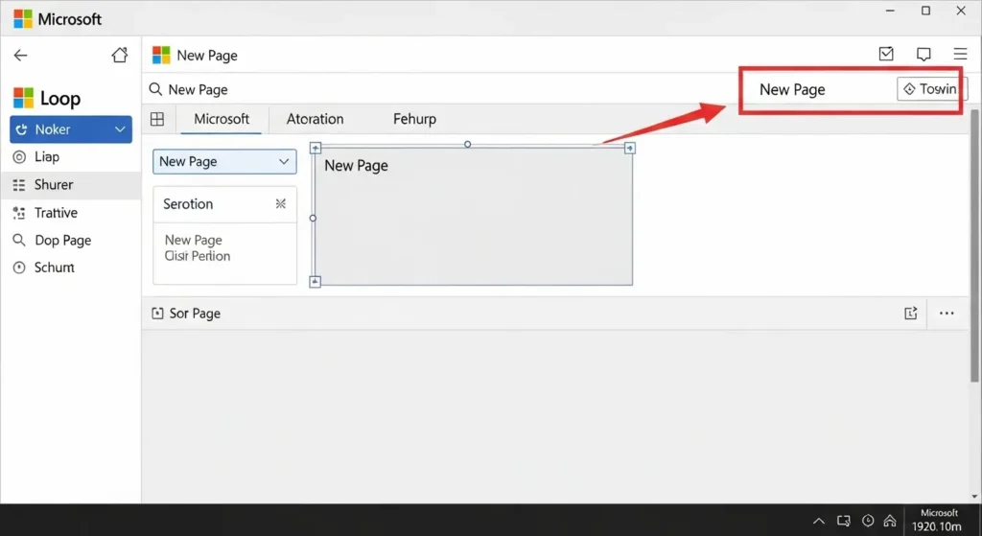Switch to the Microsoft tab
This screenshot has width=982, height=536.
[222, 119]
